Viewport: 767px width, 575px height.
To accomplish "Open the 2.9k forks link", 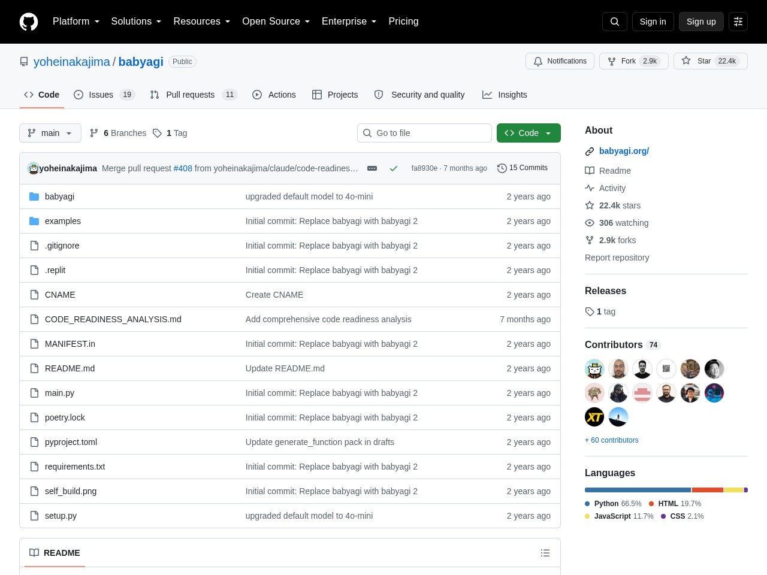I will [611, 240].
